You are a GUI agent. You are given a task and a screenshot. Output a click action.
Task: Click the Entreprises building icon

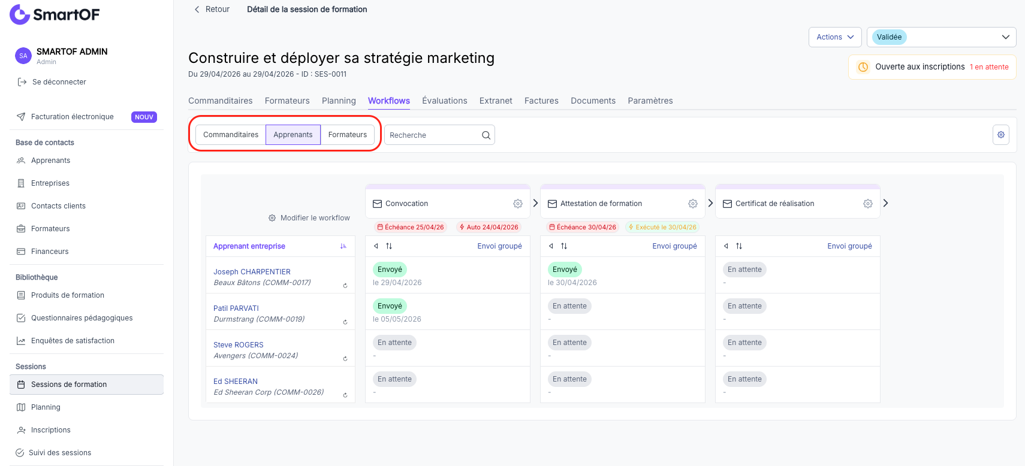(x=21, y=183)
